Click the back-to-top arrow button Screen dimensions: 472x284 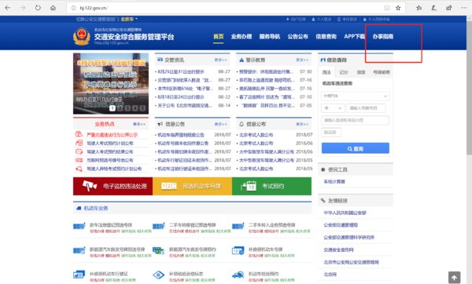click(x=454, y=278)
